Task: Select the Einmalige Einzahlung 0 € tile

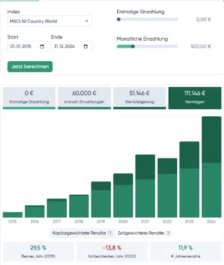Action: [x=29, y=98]
